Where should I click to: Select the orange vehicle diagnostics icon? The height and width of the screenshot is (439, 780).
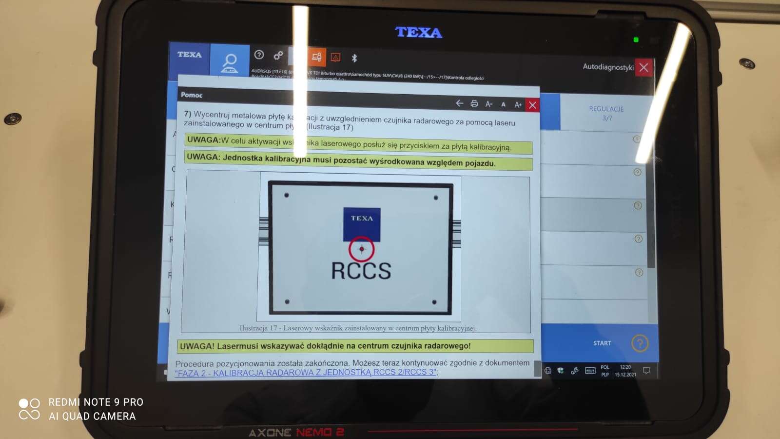316,57
